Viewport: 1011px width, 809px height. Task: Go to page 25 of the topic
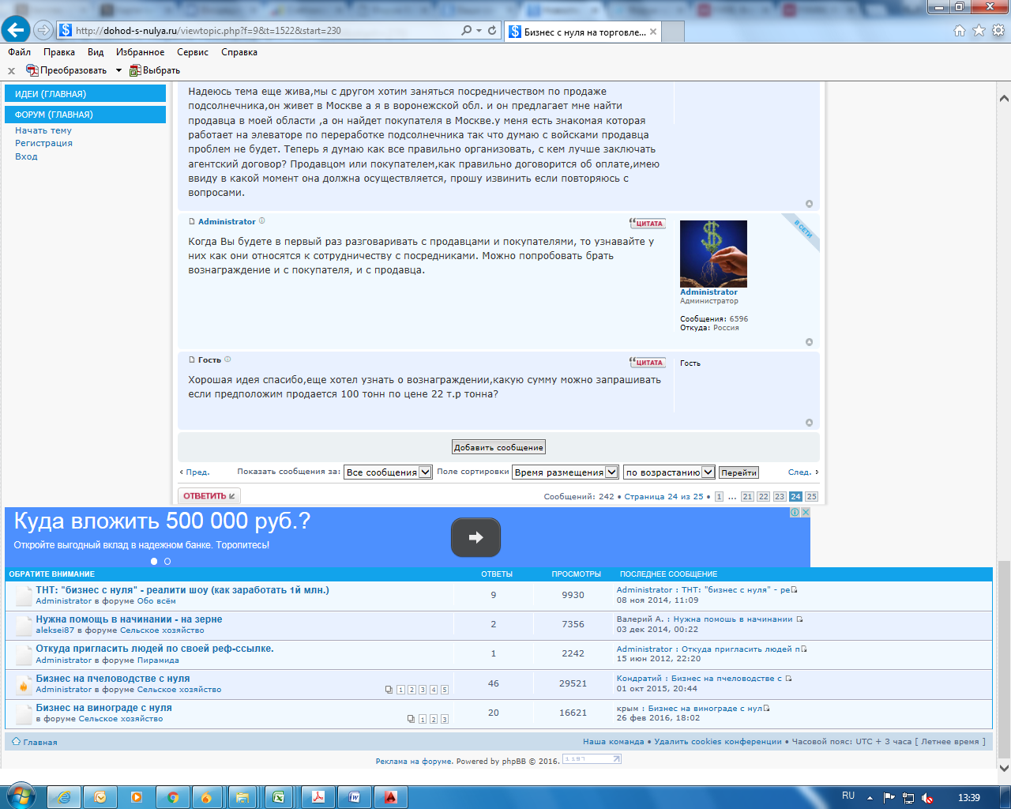pyautogui.click(x=811, y=497)
